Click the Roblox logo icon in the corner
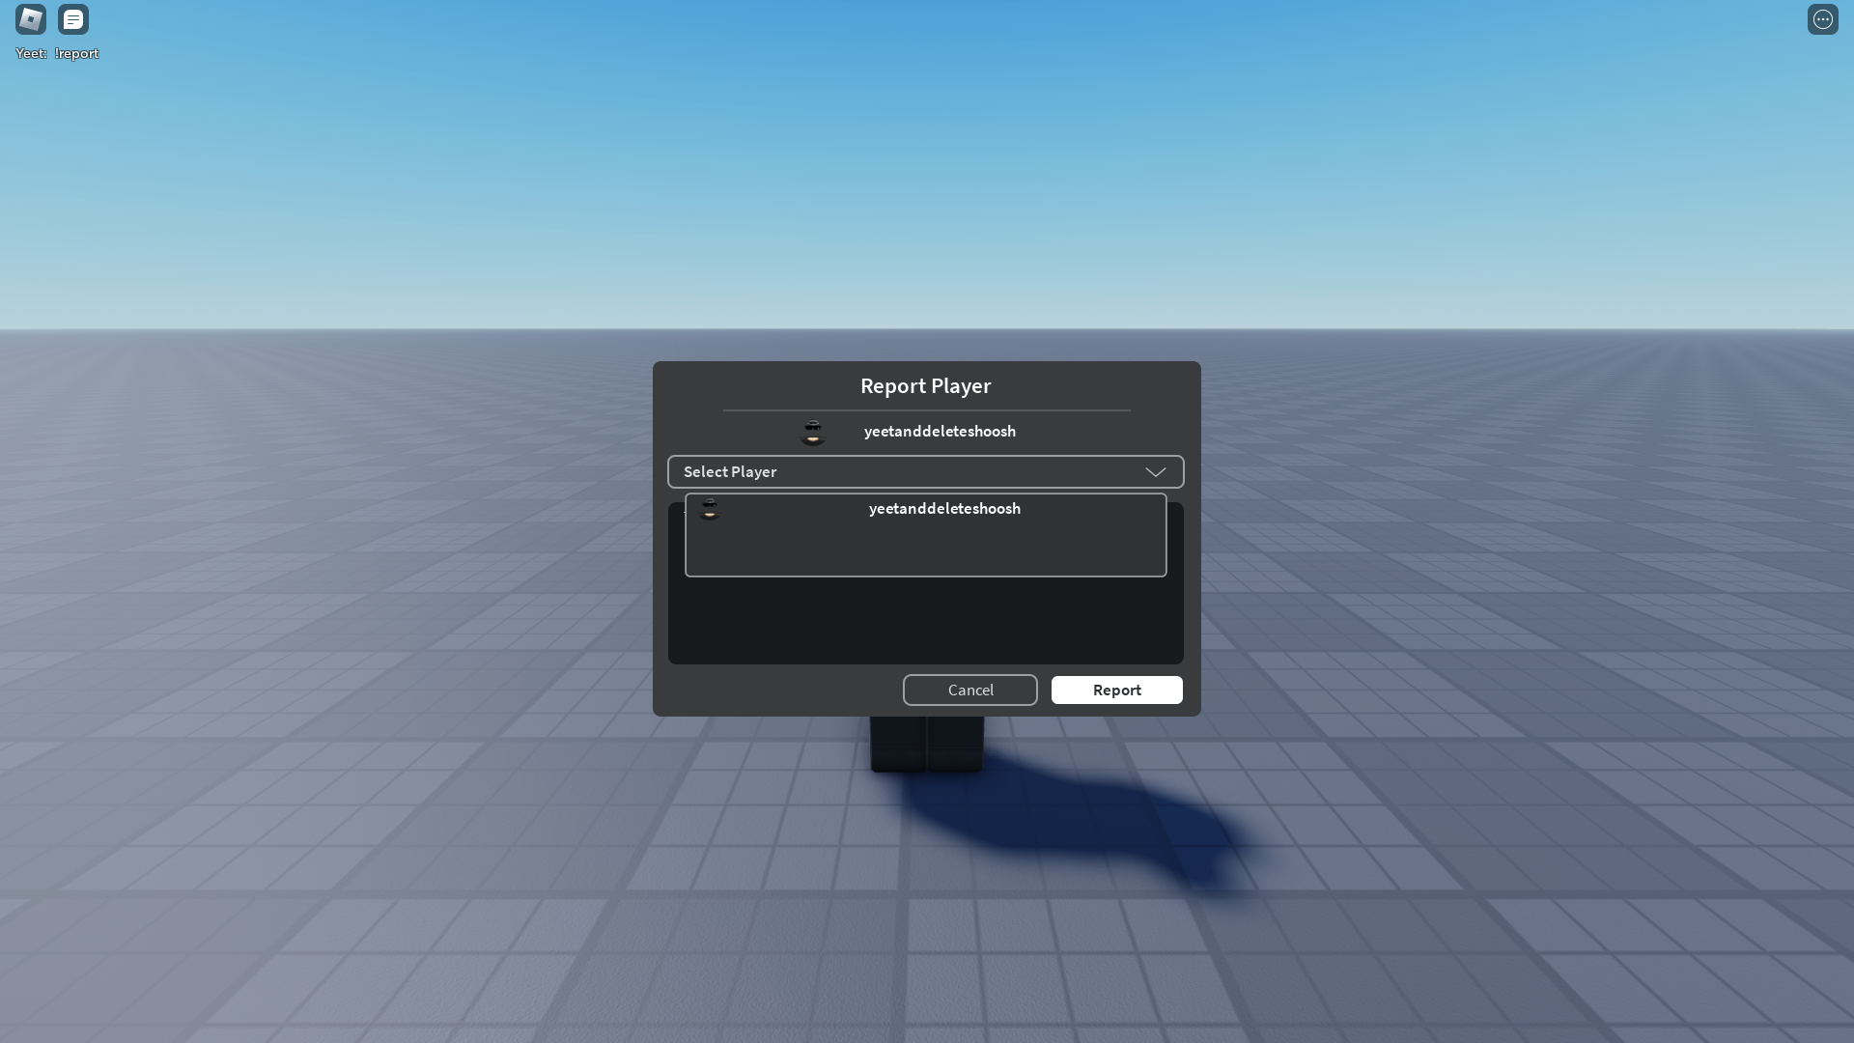 (31, 18)
